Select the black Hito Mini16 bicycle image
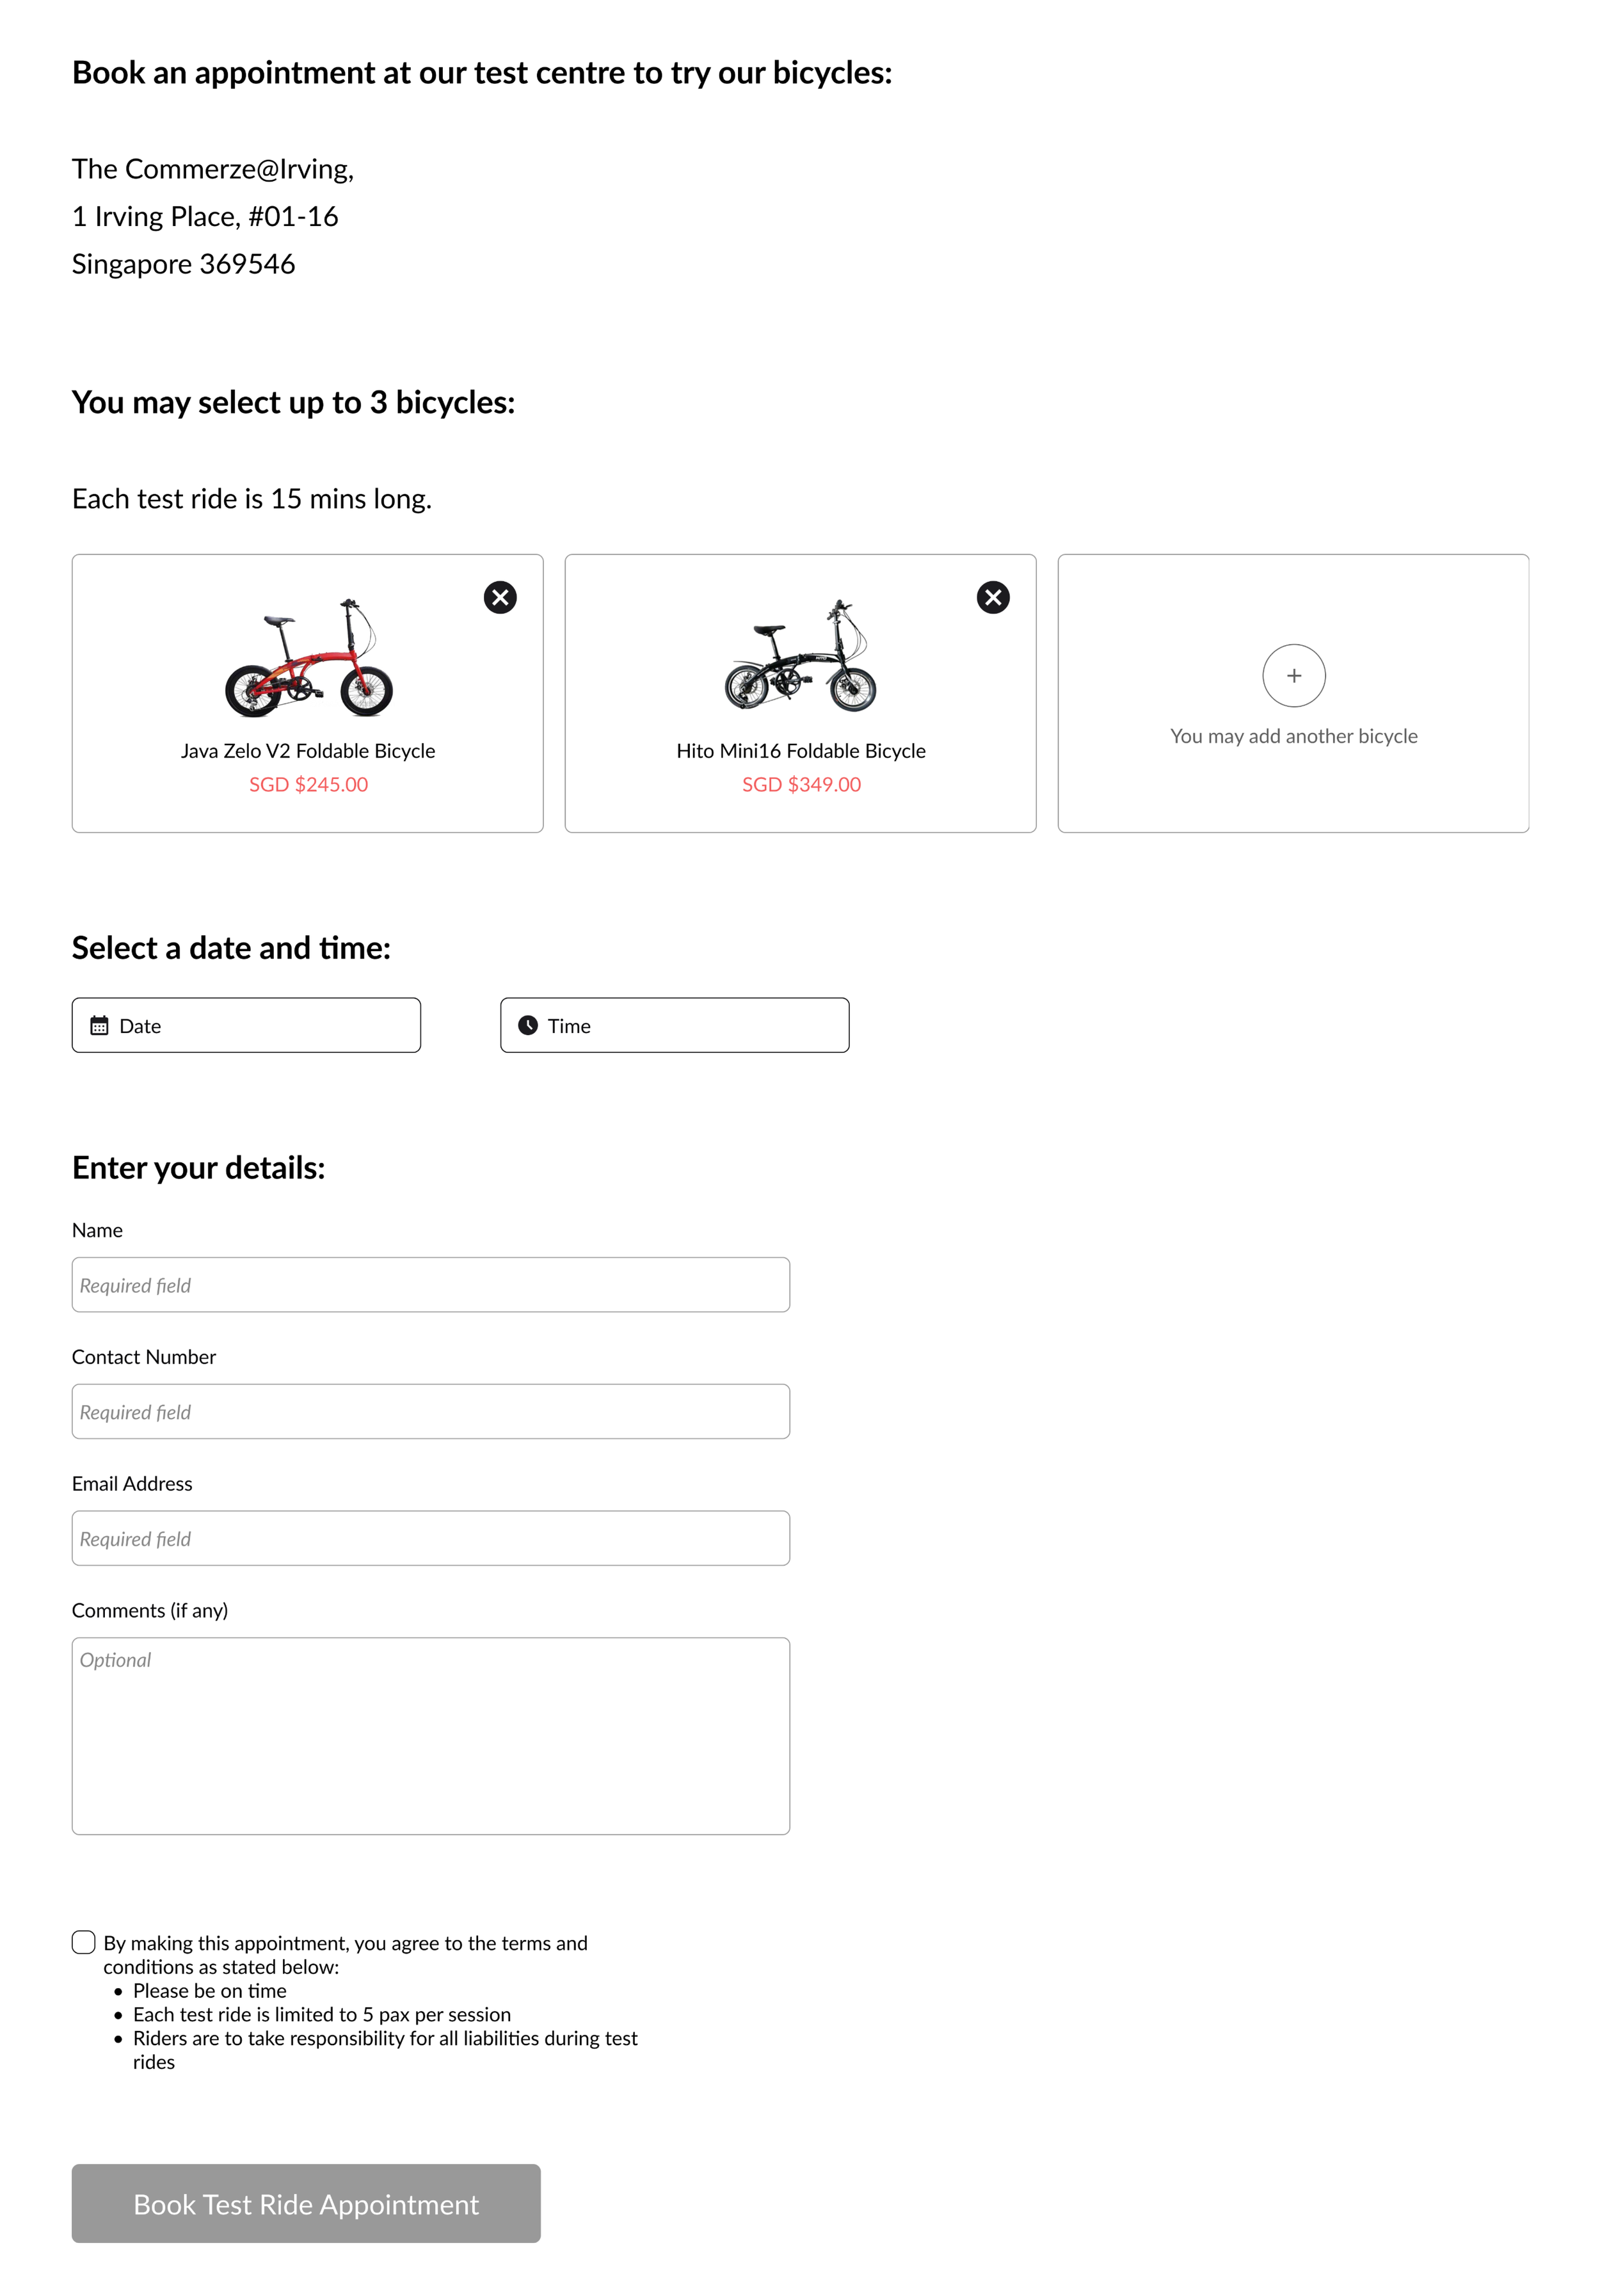Viewport: 1600px width, 2296px height. pyautogui.click(x=800, y=656)
